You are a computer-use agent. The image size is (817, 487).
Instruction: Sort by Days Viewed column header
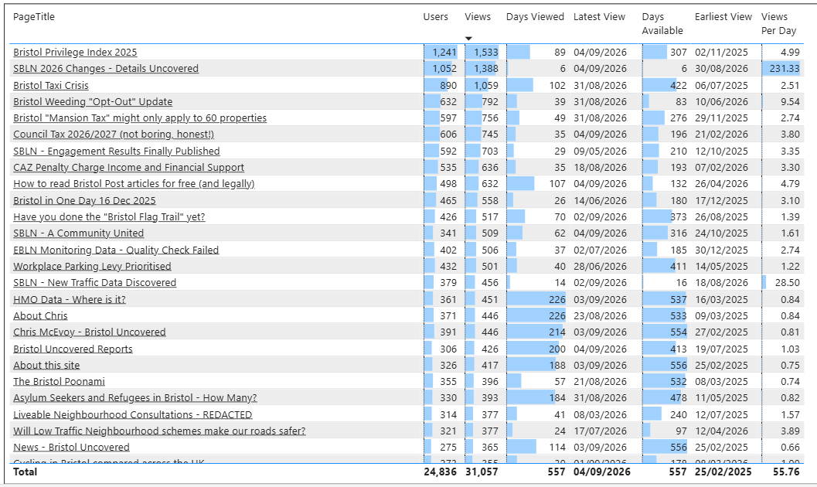[x=535, y=17]
